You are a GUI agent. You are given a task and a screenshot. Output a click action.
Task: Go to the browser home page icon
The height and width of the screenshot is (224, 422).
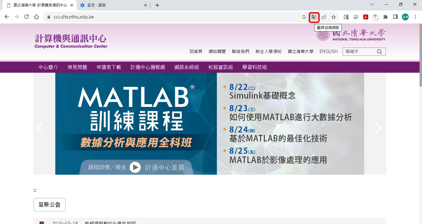36,17
